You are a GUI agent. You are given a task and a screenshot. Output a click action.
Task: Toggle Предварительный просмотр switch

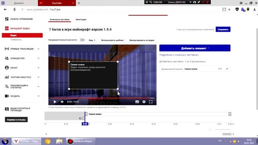tap(81, 40)
